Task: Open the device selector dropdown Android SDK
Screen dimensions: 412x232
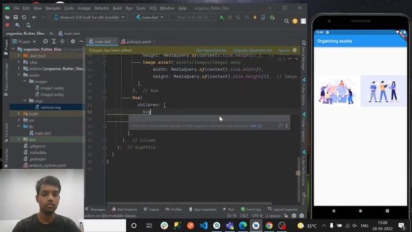Action: [89, 17]
